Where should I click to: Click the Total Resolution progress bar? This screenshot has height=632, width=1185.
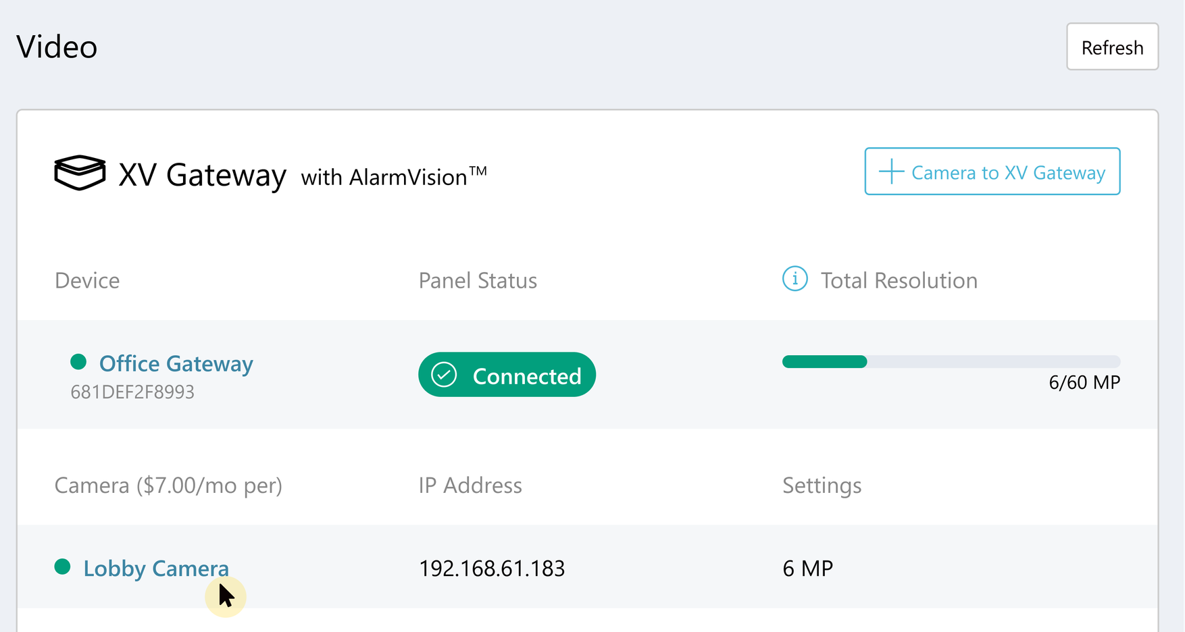[x=951, y=362]
